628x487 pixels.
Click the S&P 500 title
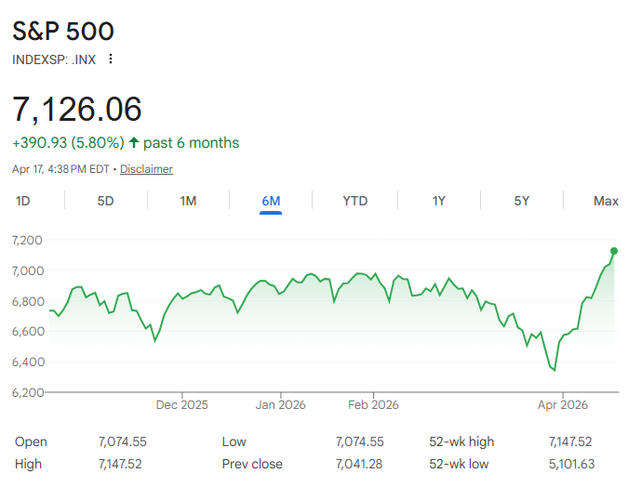click(x=63, y=31)
